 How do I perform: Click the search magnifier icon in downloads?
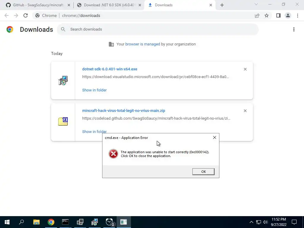[x=63, y=29]
